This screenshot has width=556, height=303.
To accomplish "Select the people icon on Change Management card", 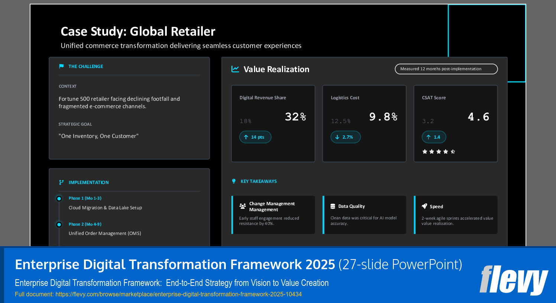I will (x=243, y=206).
